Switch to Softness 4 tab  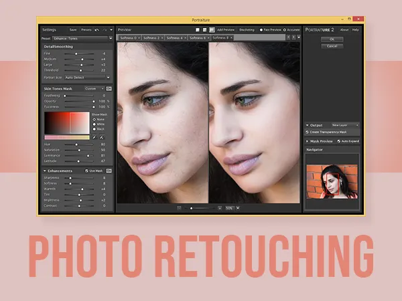tap(175, 38)
